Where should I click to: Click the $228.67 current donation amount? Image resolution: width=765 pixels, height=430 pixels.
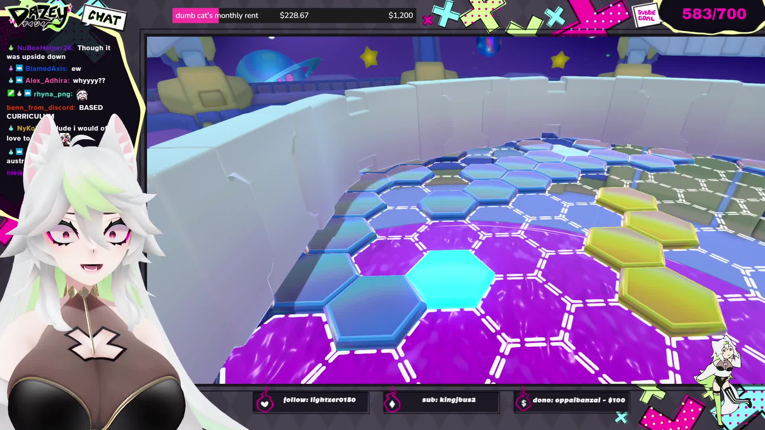tap(294, 16)
